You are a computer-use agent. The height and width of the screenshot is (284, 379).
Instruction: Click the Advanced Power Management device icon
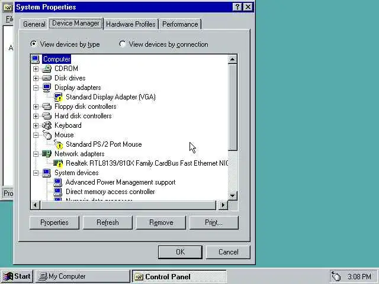[x=58, y=182]
